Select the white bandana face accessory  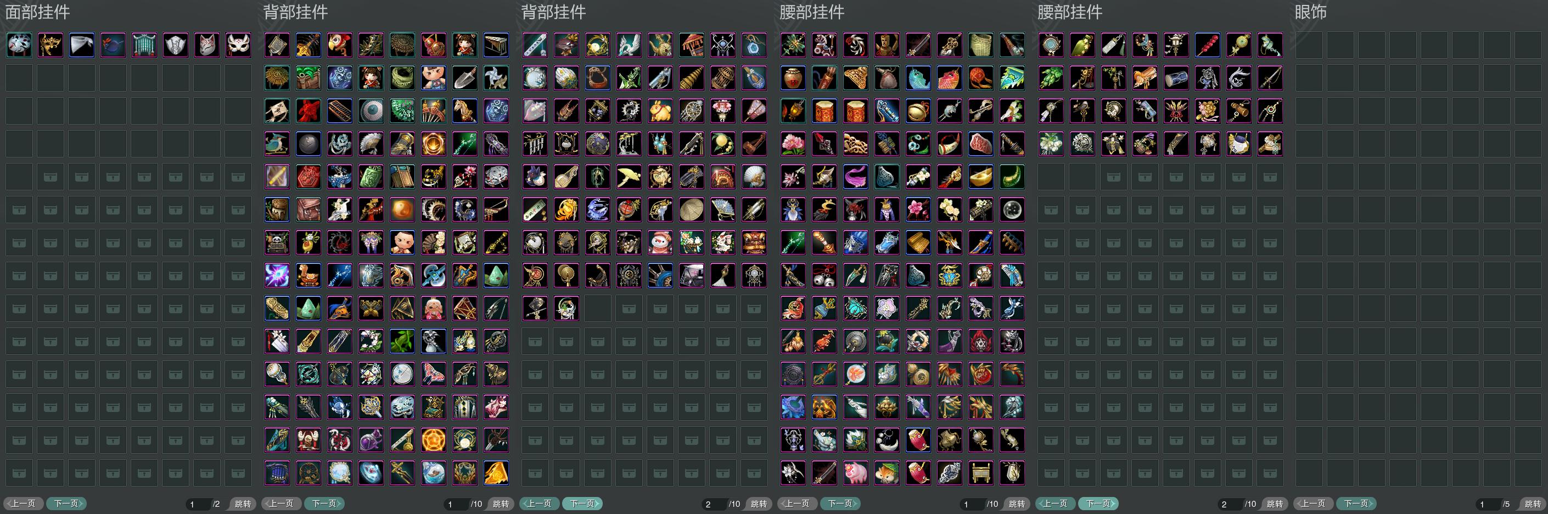[82, 45]
